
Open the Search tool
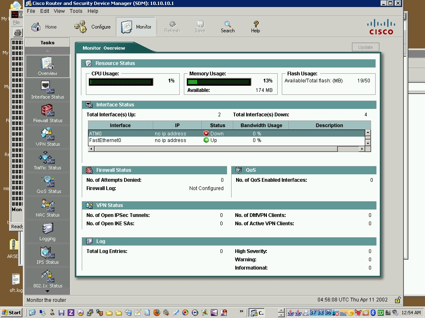tap(228, 27)
